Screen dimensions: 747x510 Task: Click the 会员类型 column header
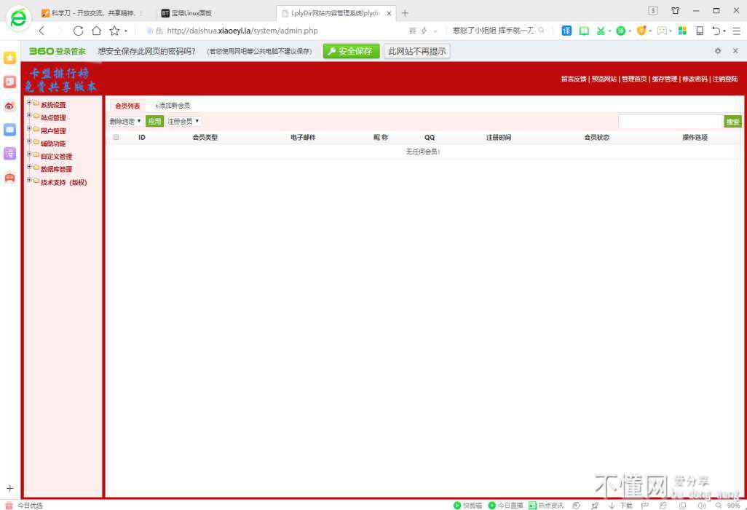[x=205, y=137]
